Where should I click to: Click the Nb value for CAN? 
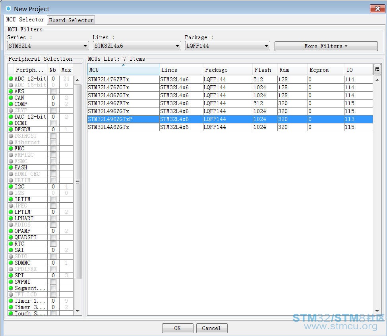click(x=53, y=98)
